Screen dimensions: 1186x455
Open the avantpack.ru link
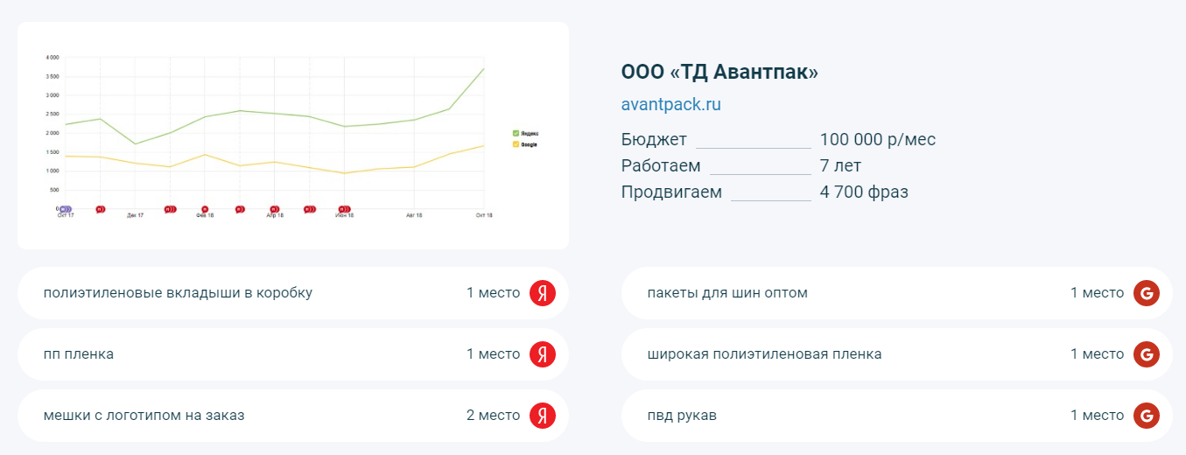[x=671, y=104]
